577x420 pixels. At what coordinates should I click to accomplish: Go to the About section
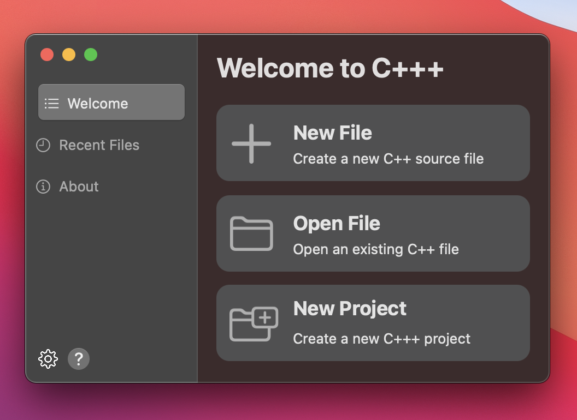click(x=67, y=187)
